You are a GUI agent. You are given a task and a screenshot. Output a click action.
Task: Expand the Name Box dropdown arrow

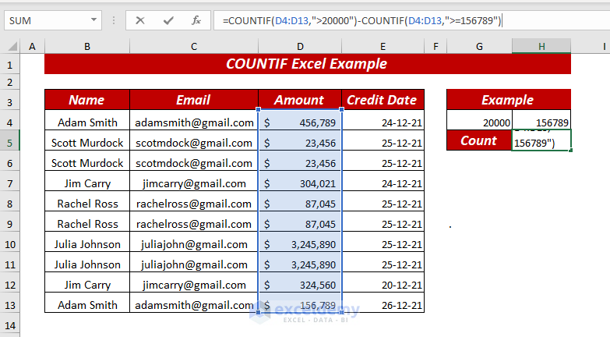click(x=93, y=20)
